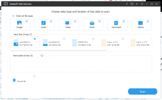
Task: Select the Video camera icon
Action: pos(68,23)
